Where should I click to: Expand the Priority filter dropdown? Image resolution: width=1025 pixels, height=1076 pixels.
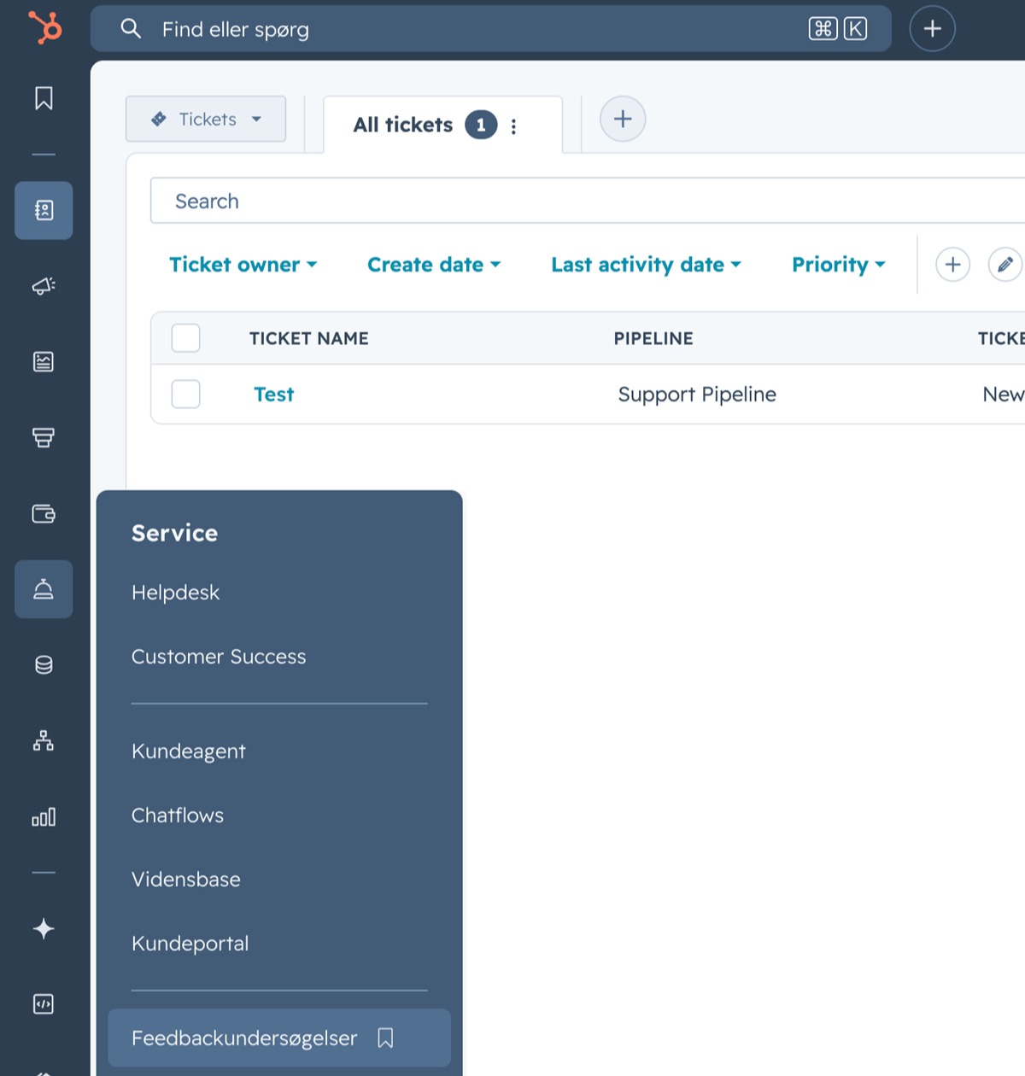(839, 265)
